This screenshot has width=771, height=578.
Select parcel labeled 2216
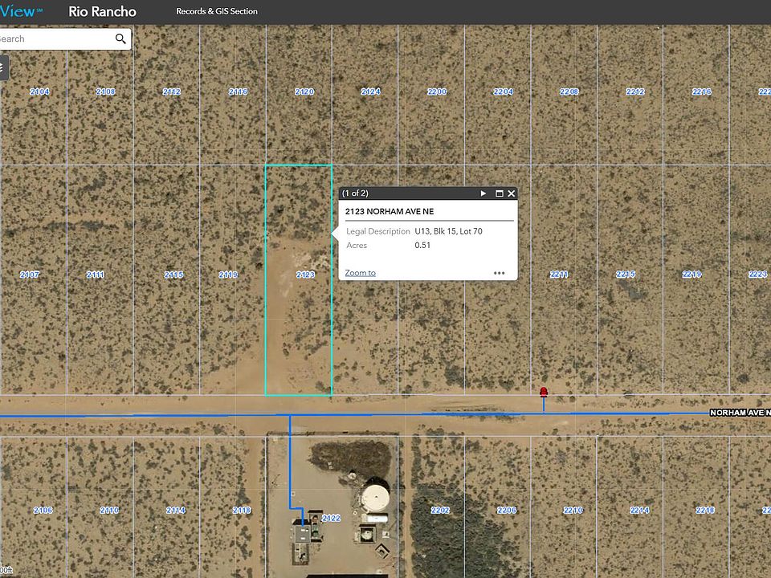(x=702, y=92)
